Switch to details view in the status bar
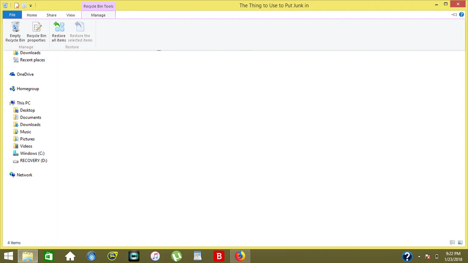The width and height of the screenshot is (468, 263). point(452,243)
